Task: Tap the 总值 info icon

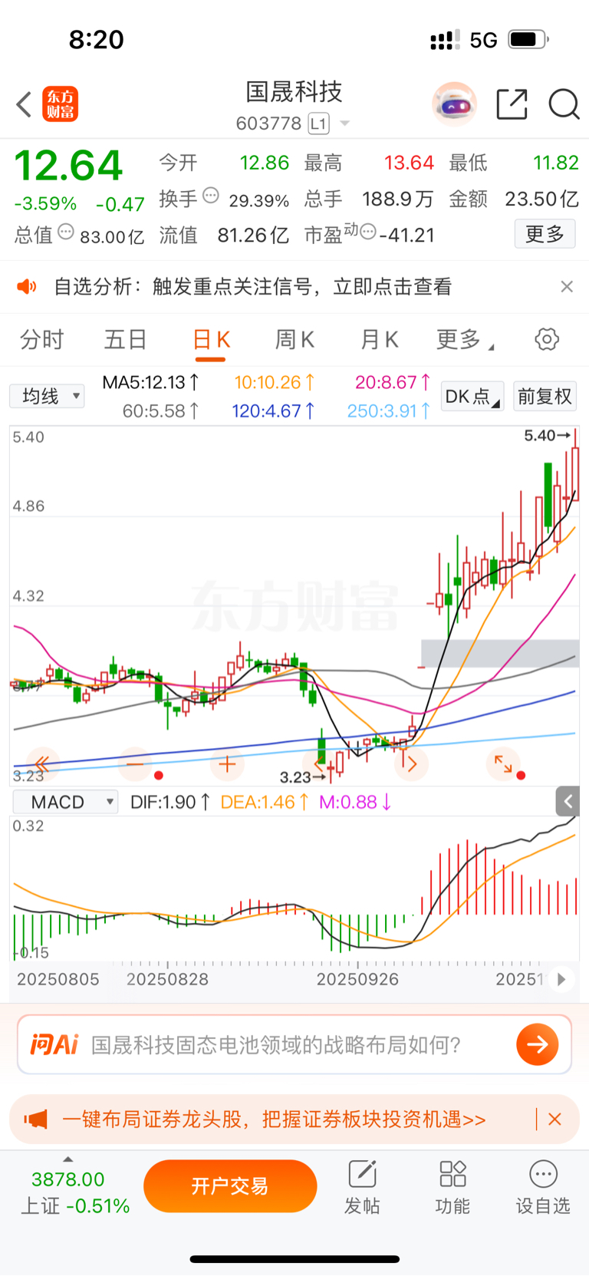Action: [66, 232]
